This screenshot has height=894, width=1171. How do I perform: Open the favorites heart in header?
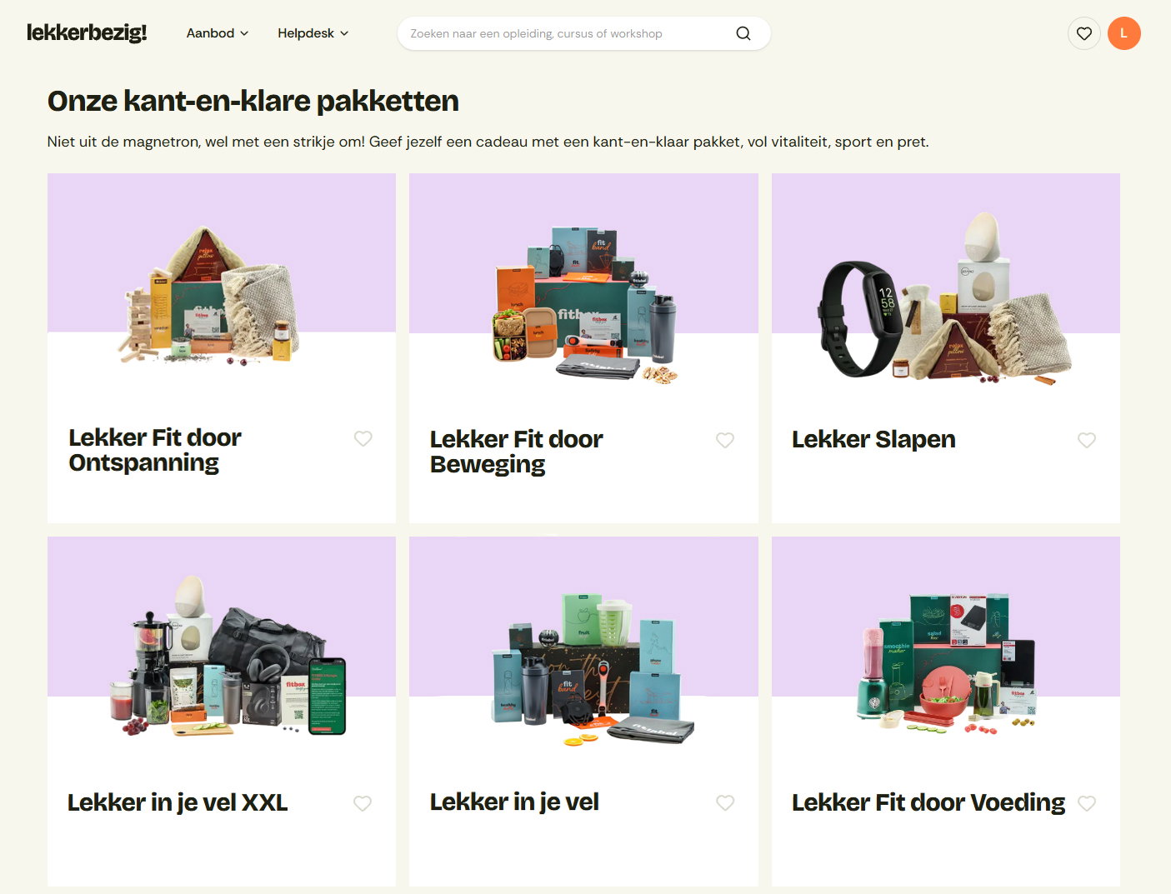1083,33
